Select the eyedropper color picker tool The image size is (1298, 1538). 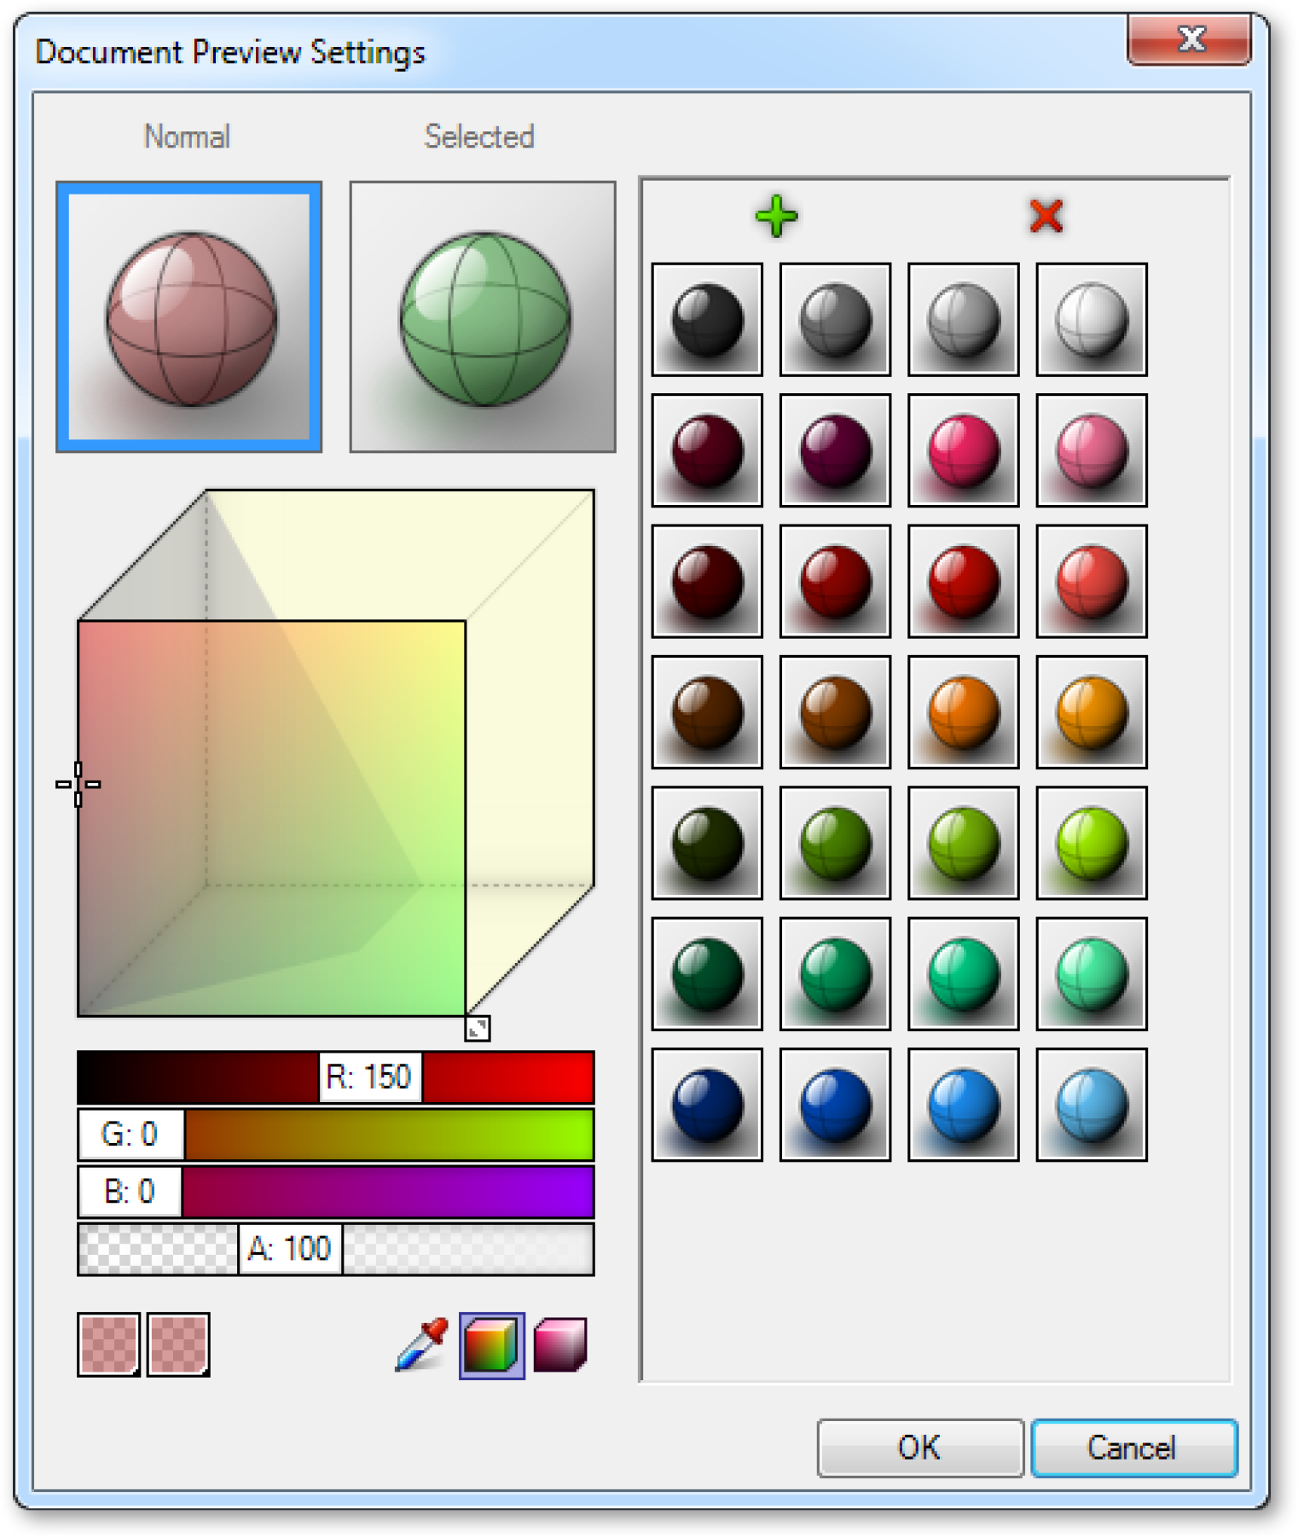coord(422,1345)
